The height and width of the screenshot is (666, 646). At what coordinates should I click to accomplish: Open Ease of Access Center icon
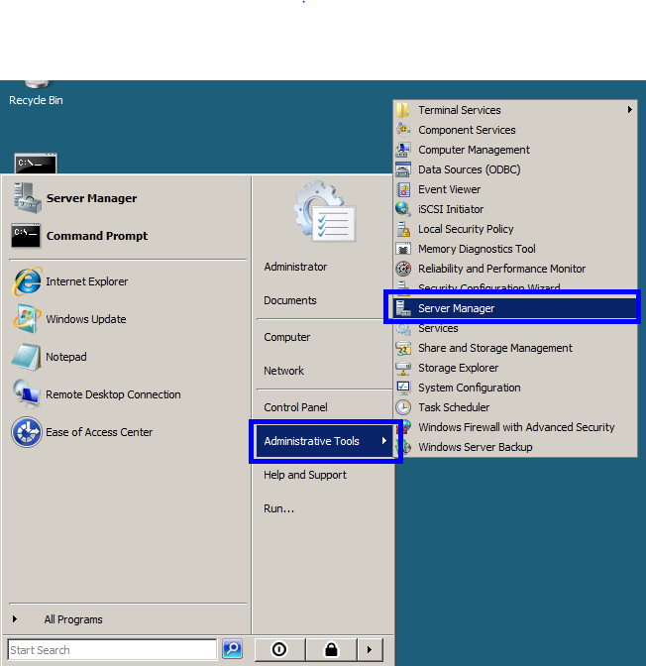click(27, 432)
